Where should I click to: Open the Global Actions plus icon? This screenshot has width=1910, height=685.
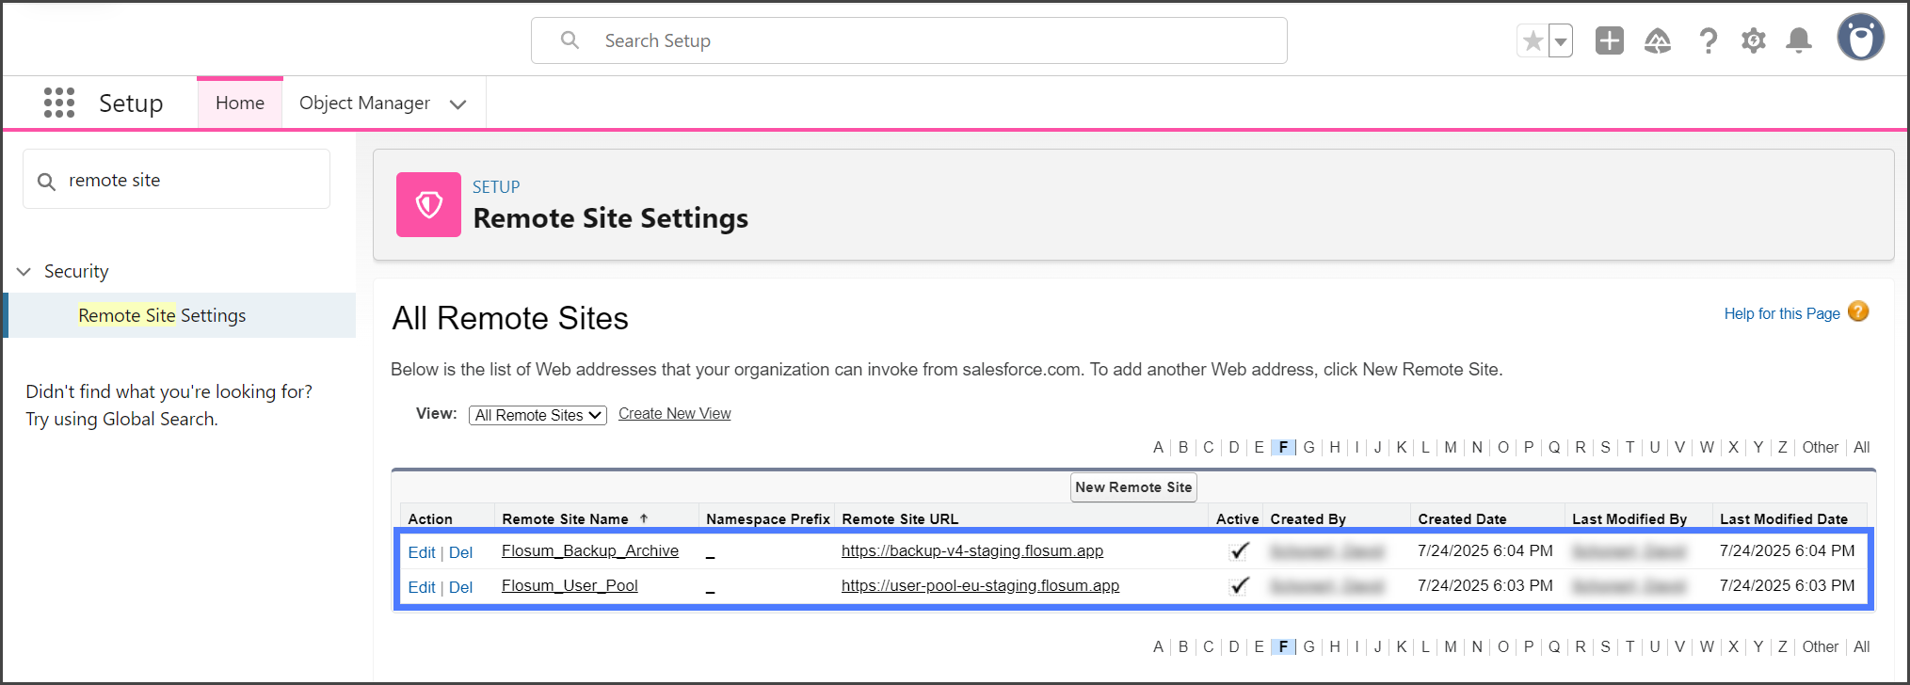tap(1609, 41)
